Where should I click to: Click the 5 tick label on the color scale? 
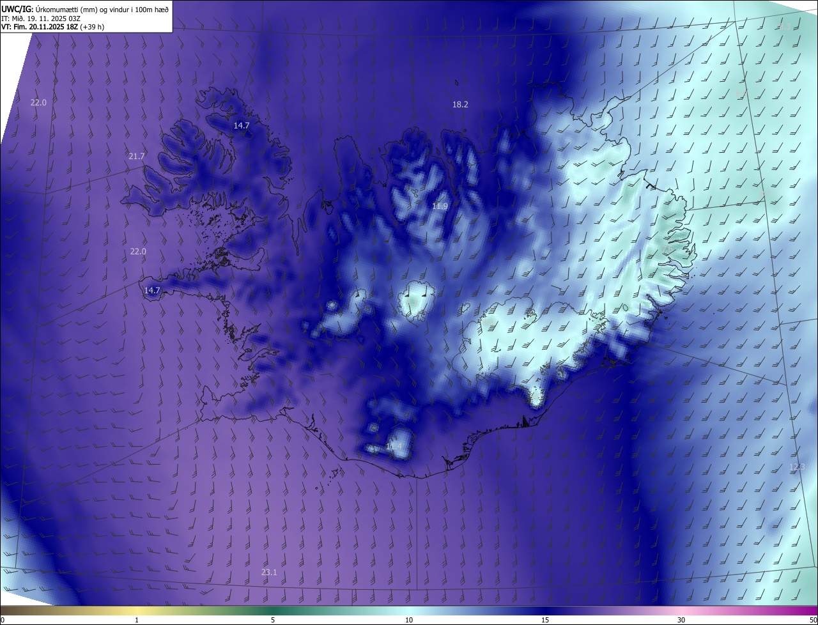(273, 620)
